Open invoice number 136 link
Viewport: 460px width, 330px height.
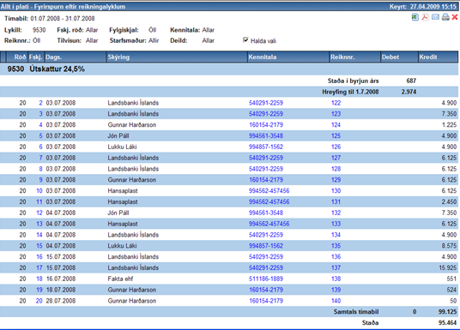click(x=336, y=257)
